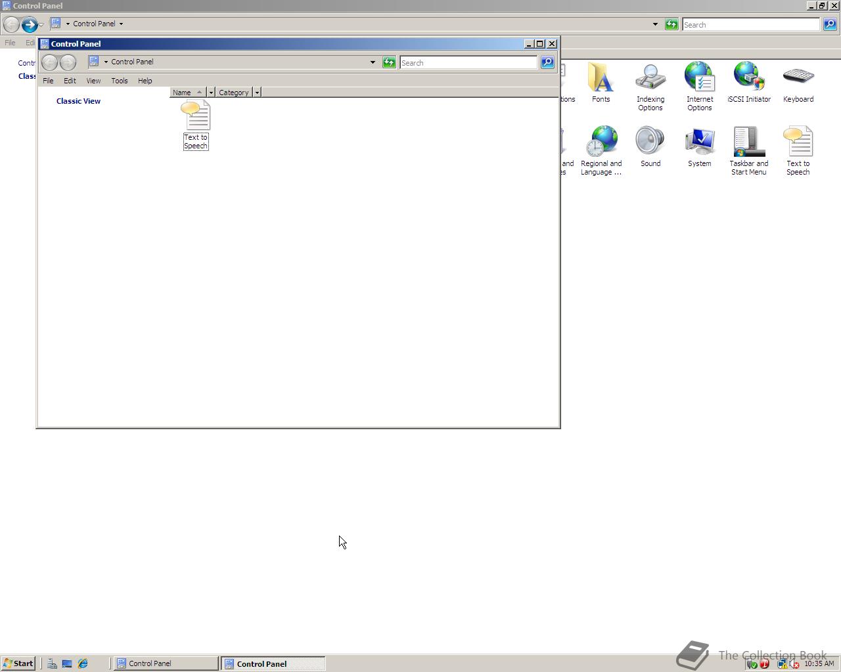Click Classic View link in front window
Image resolution: width=841 pixels, height=672 pixels.
(x=78, y=101)
